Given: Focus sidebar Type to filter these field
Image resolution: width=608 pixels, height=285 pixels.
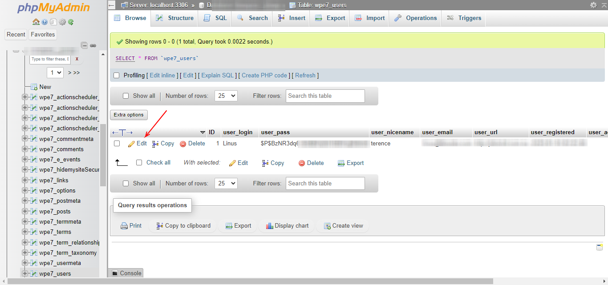Looking at the screenshot, I should (x=50, y=59).
